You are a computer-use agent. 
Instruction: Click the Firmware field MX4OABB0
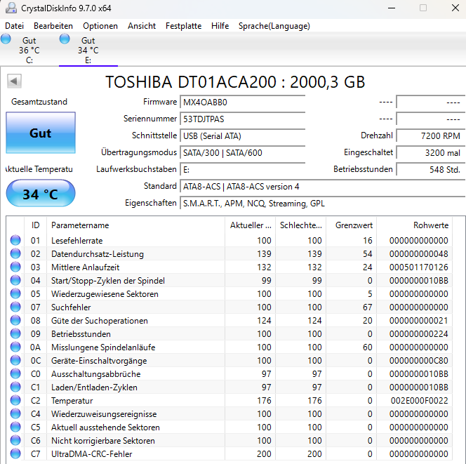(243, 102)
